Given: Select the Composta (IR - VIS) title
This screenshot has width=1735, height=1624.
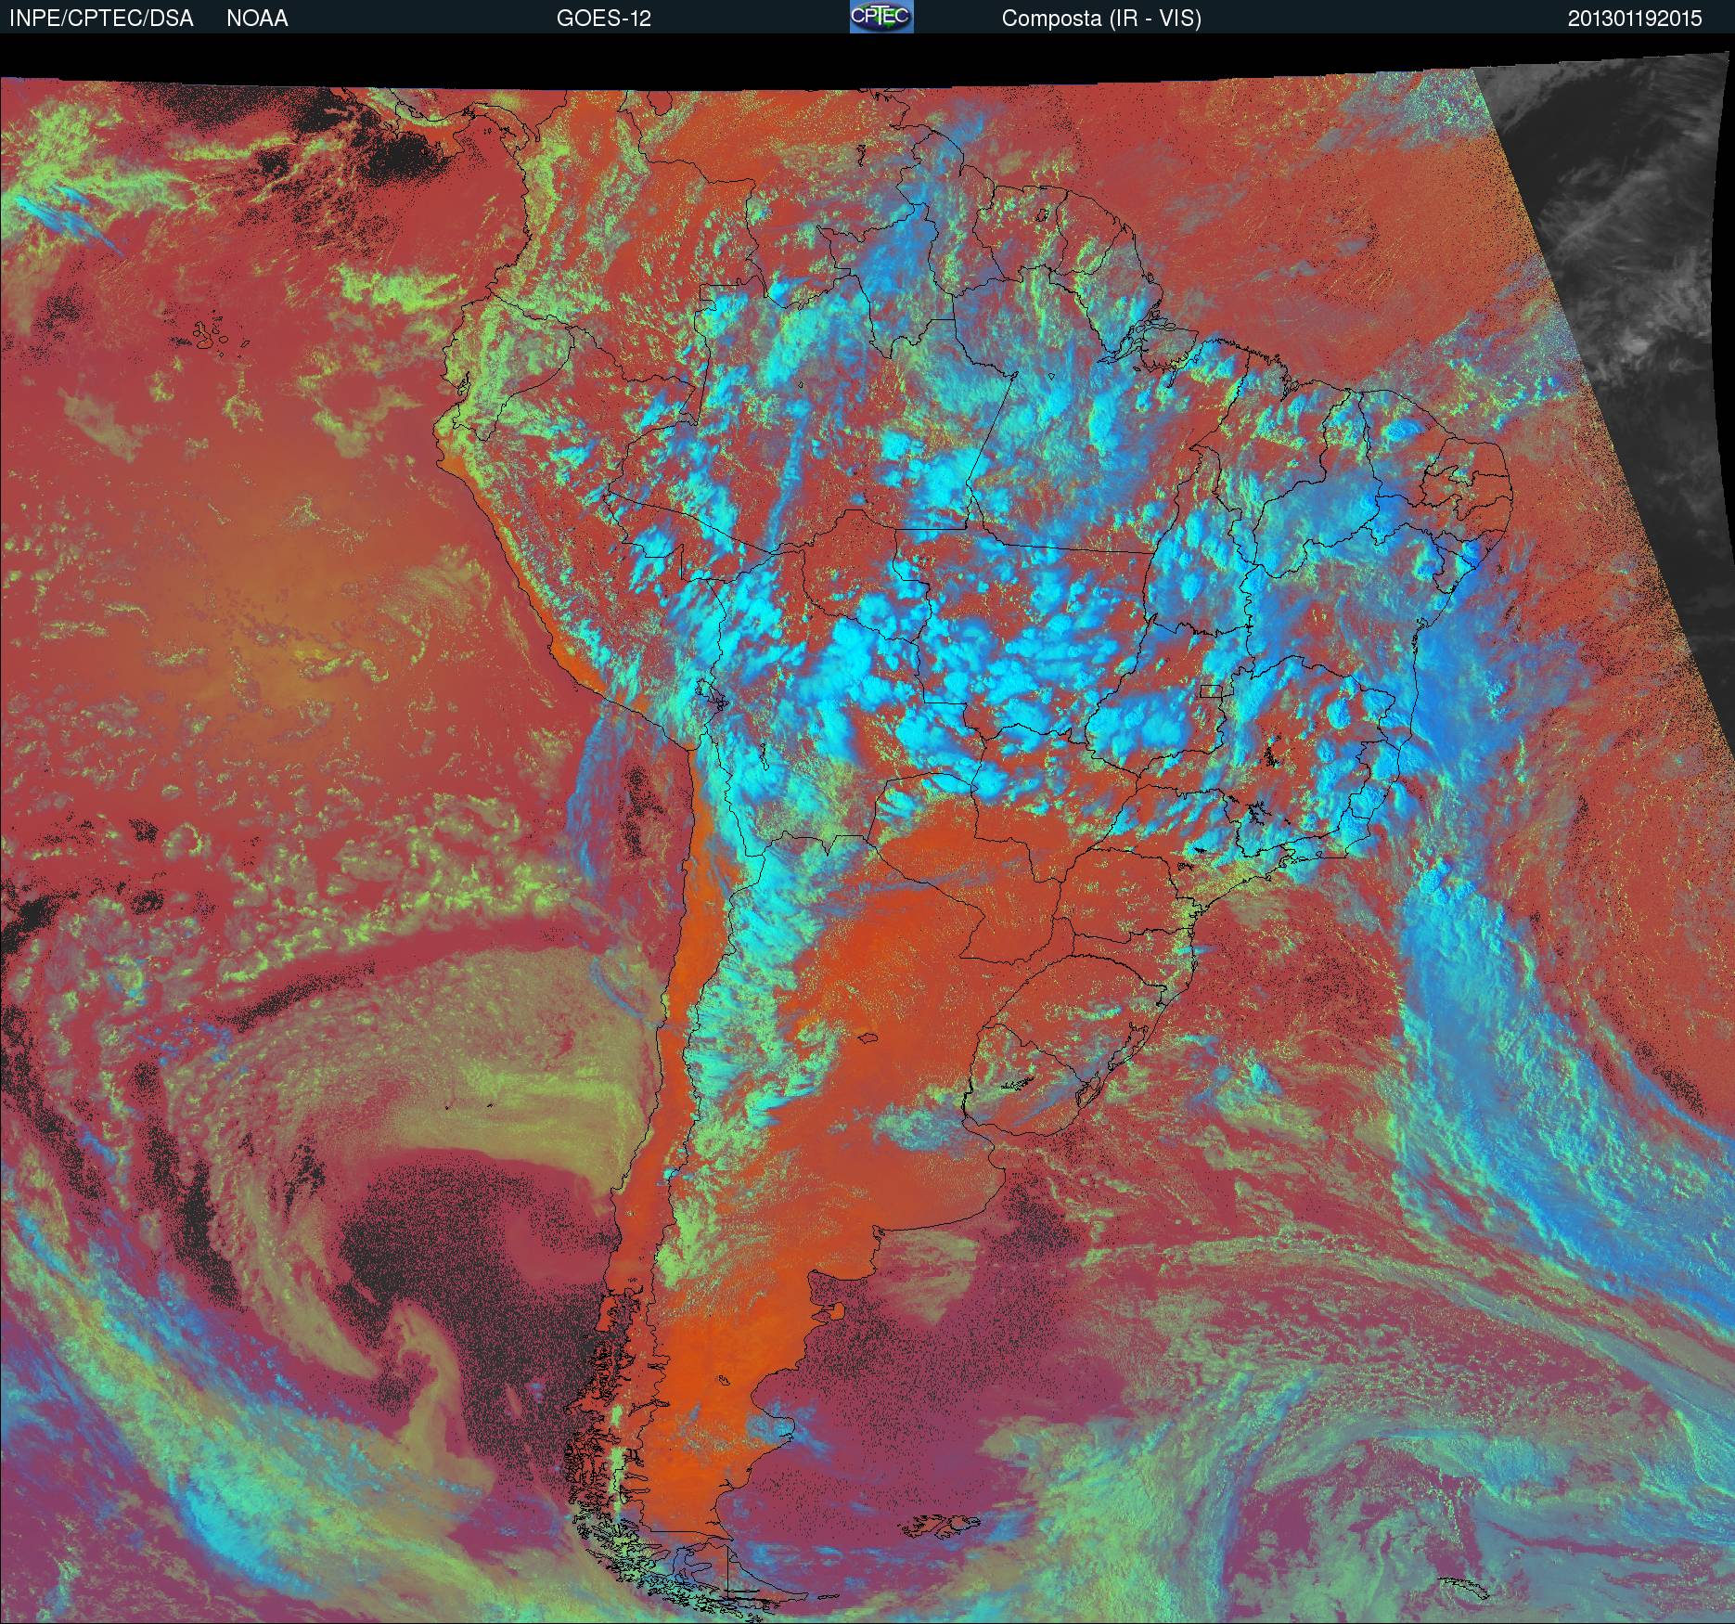Looking at the screenshot, I should pos(1101,19).
